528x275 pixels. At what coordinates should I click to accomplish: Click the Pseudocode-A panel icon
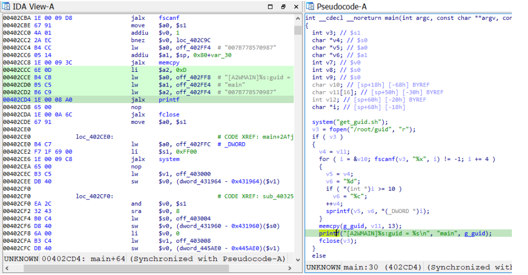pos(310,6)
